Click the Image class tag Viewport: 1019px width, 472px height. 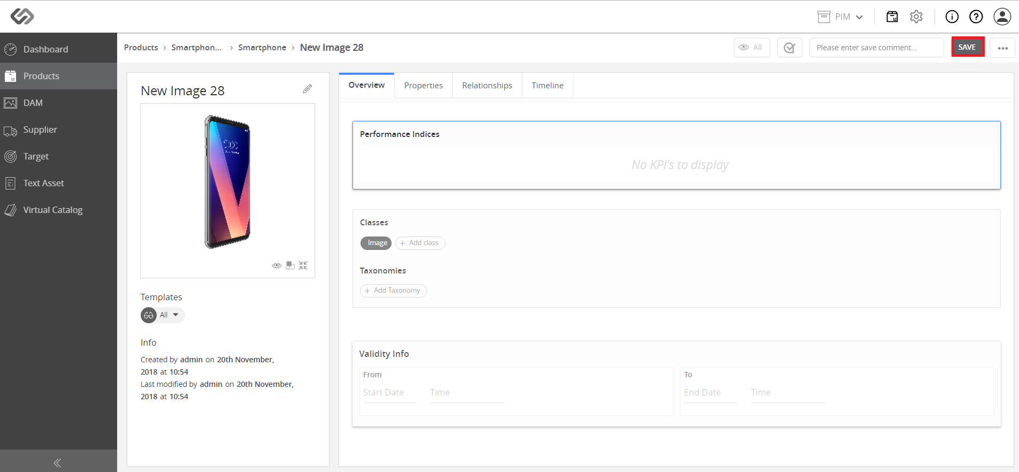tap(376, 243)
